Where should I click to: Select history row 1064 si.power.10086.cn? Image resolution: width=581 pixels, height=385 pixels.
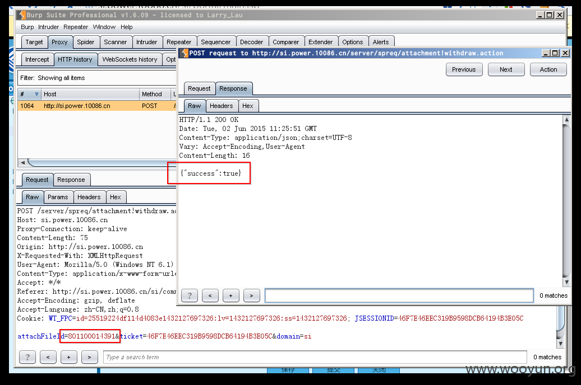click(97, 106)
